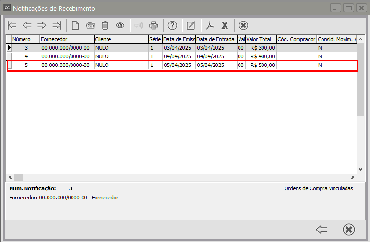The width and height of the screenshot is (370, 242).
Task: Go to the first record arrow
Action: pos(12,25)
